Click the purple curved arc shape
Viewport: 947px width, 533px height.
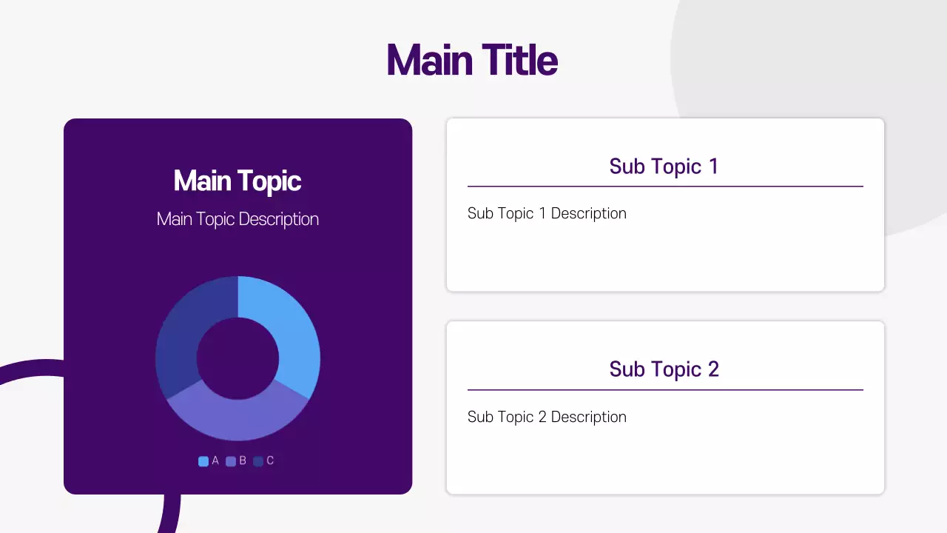[x=30, y=368]
